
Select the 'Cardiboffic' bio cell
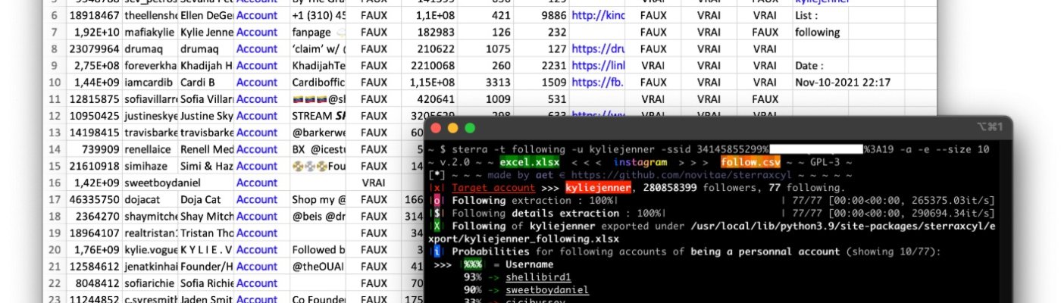pyautogui.click(x=318, y=82)
